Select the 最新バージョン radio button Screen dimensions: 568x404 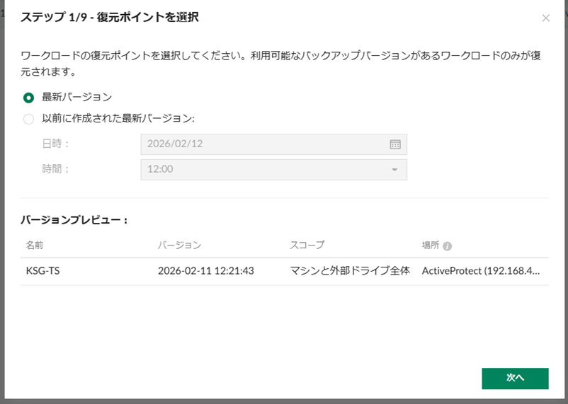pos(28,98)
